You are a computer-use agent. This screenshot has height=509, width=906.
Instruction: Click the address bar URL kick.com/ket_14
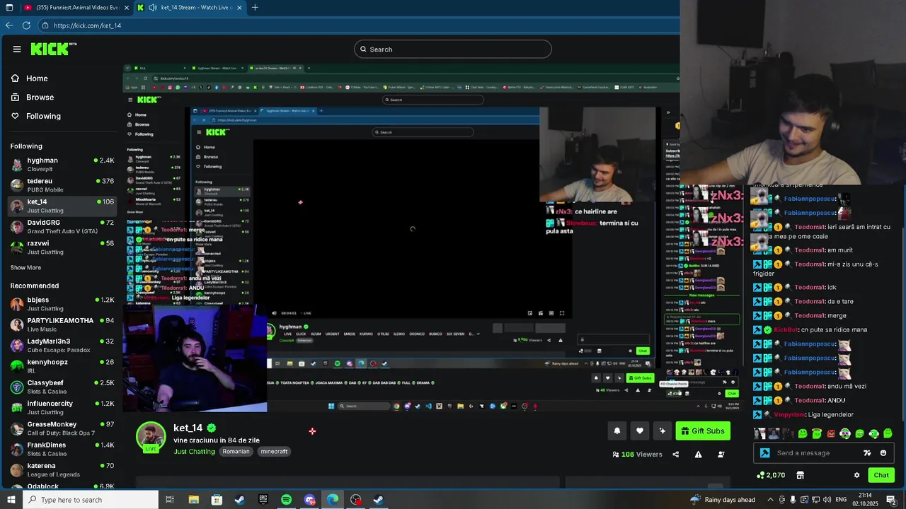pos(87,25)
